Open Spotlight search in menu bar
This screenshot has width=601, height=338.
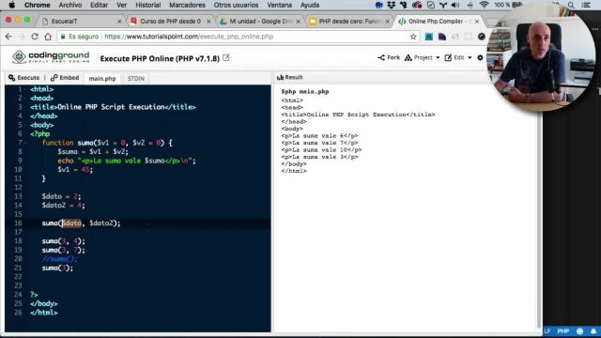pos(571,5)
